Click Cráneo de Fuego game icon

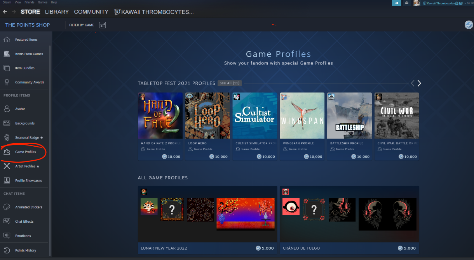(286, 192)
